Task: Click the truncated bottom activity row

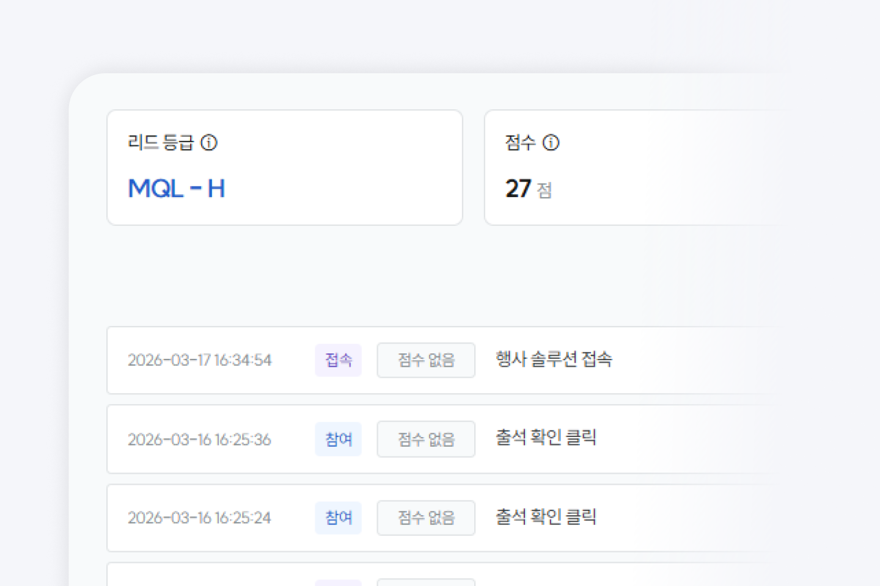Action: (x=428, y=577)
